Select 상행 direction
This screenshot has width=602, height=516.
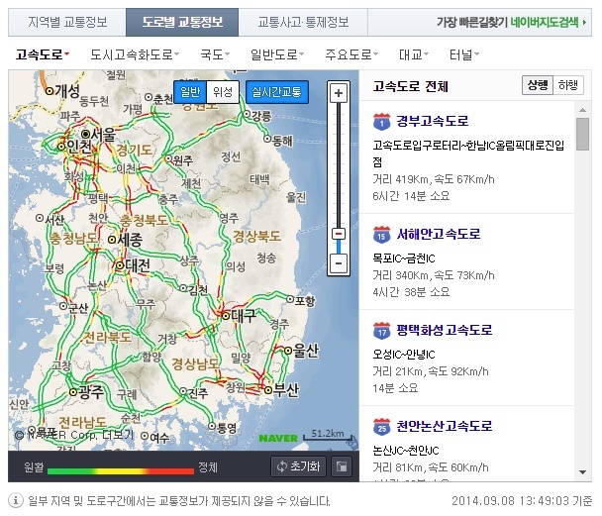tap(536, 86)
